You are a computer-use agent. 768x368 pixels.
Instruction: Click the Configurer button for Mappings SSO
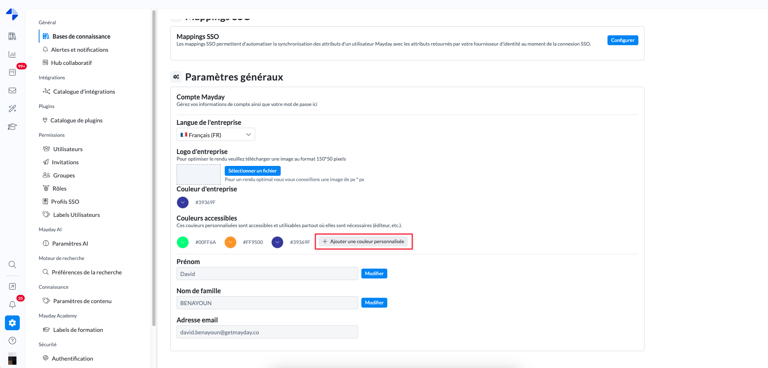(623, 40)
